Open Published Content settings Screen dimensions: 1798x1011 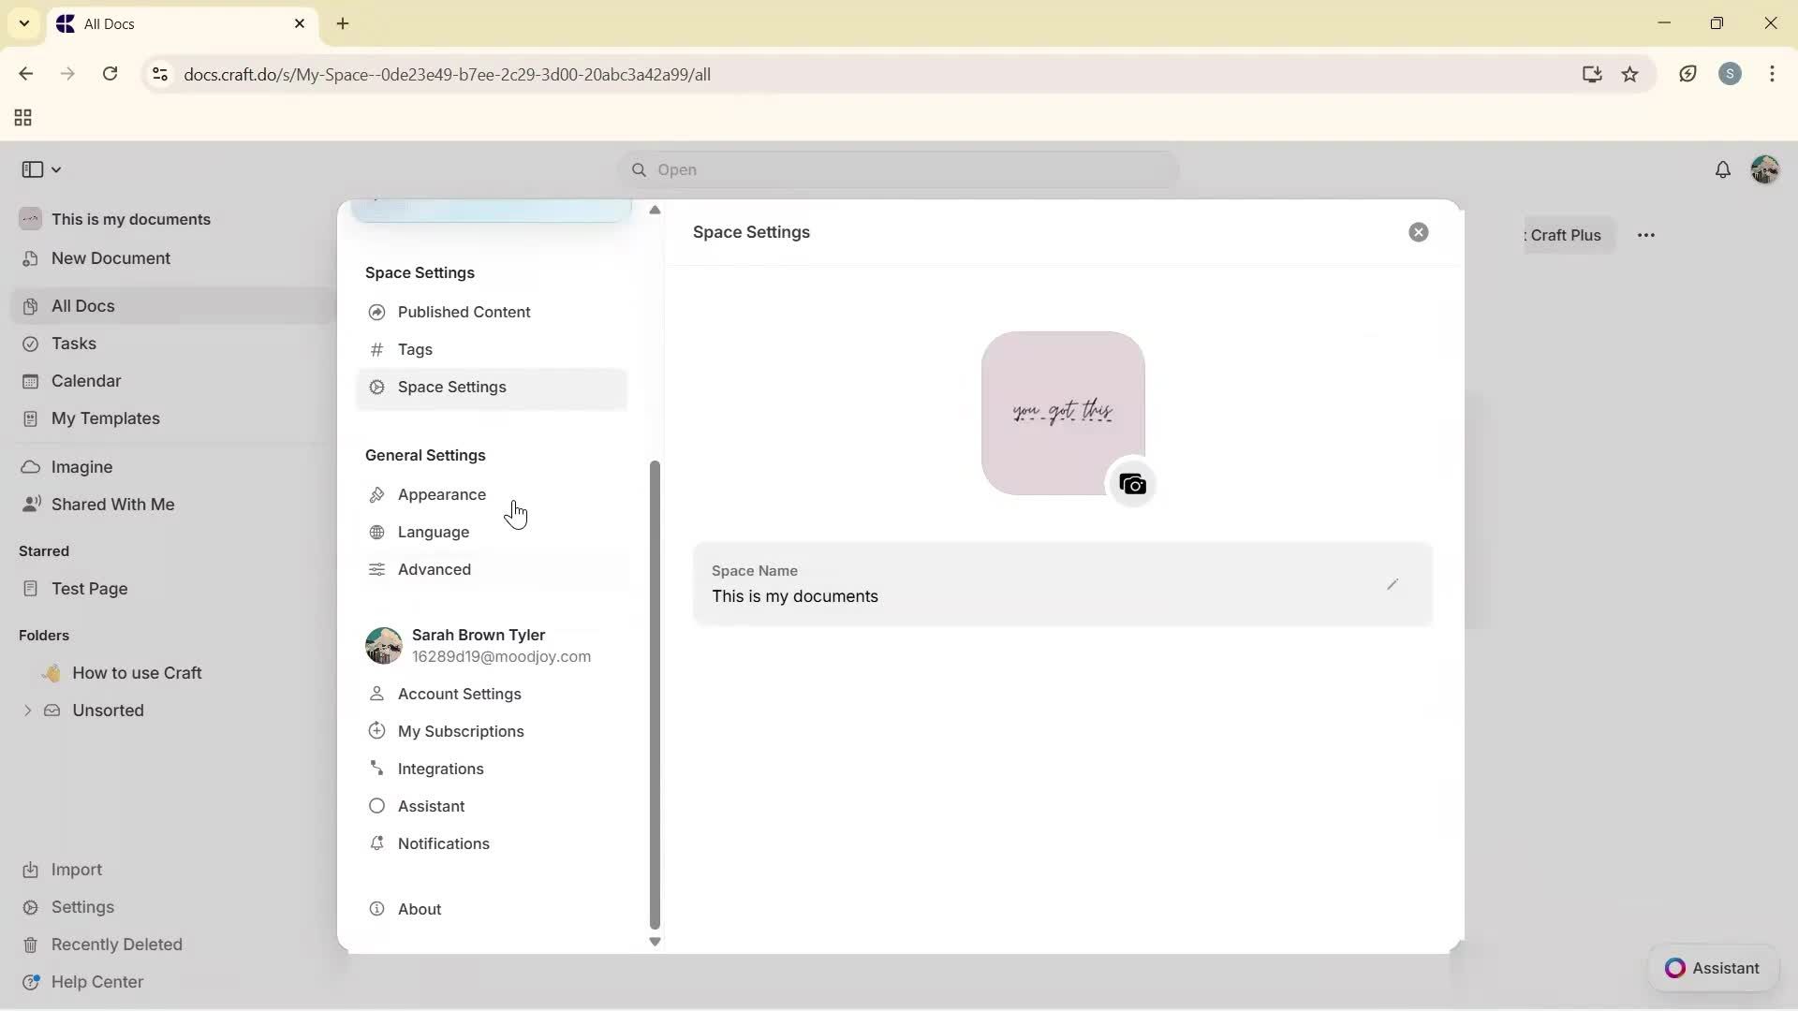463,312
